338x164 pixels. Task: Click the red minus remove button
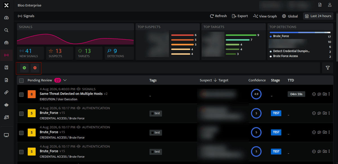click(35, 68)
